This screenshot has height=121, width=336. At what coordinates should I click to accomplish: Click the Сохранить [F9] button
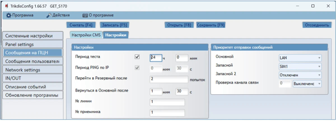211,25
